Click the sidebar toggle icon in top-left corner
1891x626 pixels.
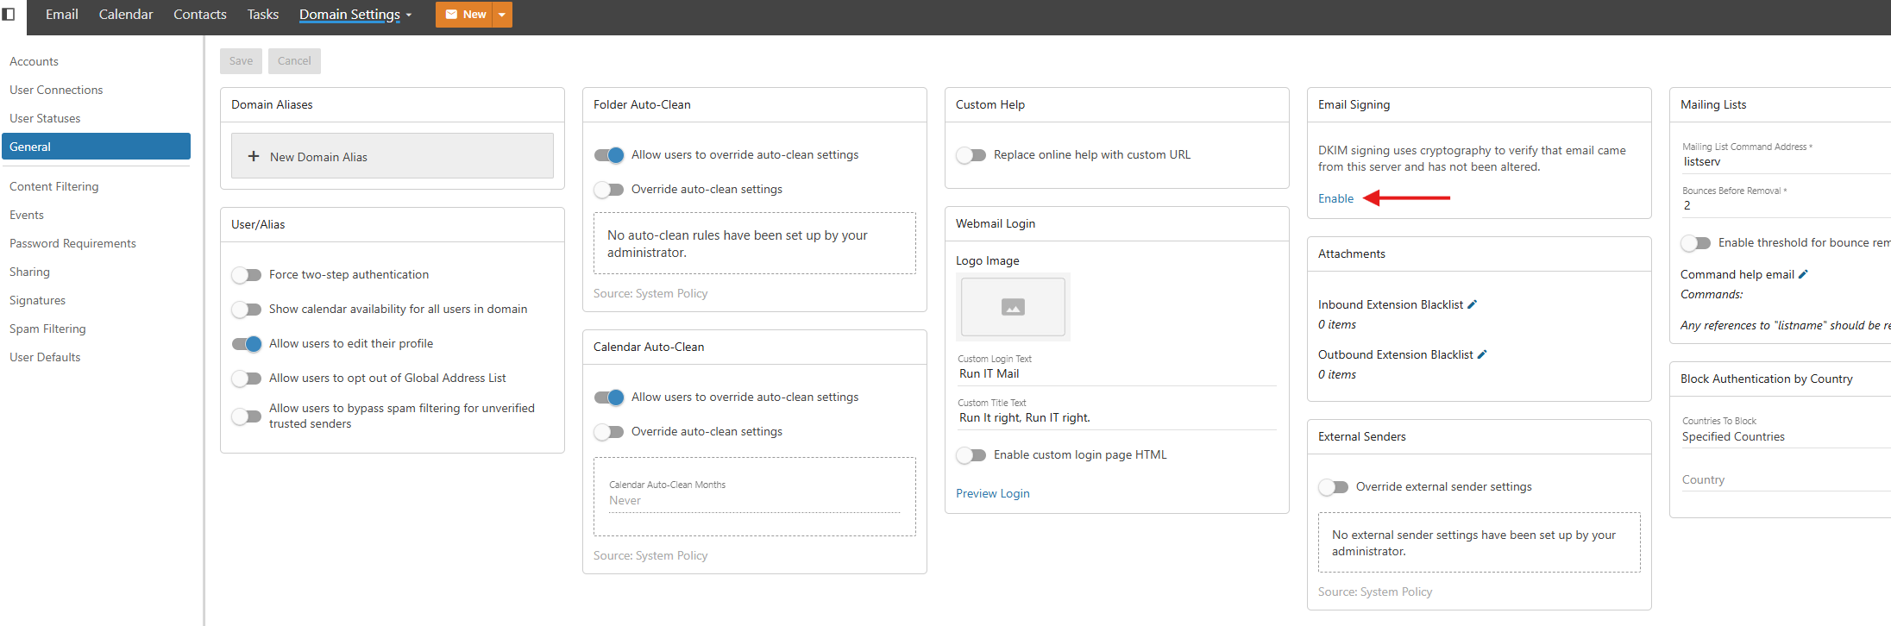click(x=9, y=14)
